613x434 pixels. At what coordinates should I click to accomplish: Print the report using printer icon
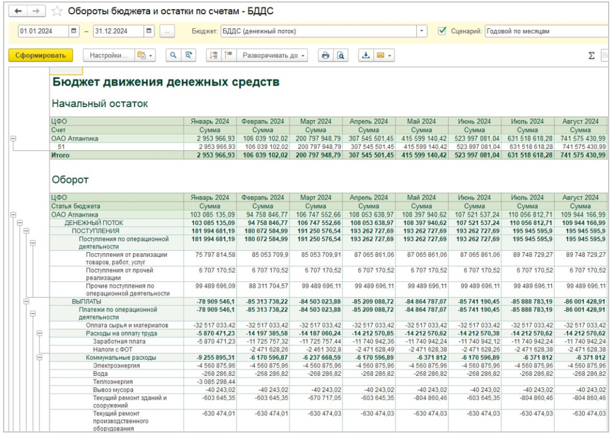pos(325,55)
